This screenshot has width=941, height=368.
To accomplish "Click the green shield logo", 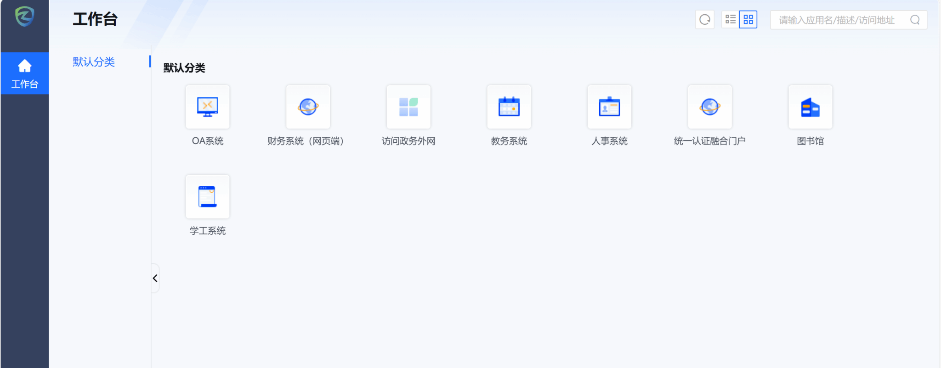I will coord(25,17).
